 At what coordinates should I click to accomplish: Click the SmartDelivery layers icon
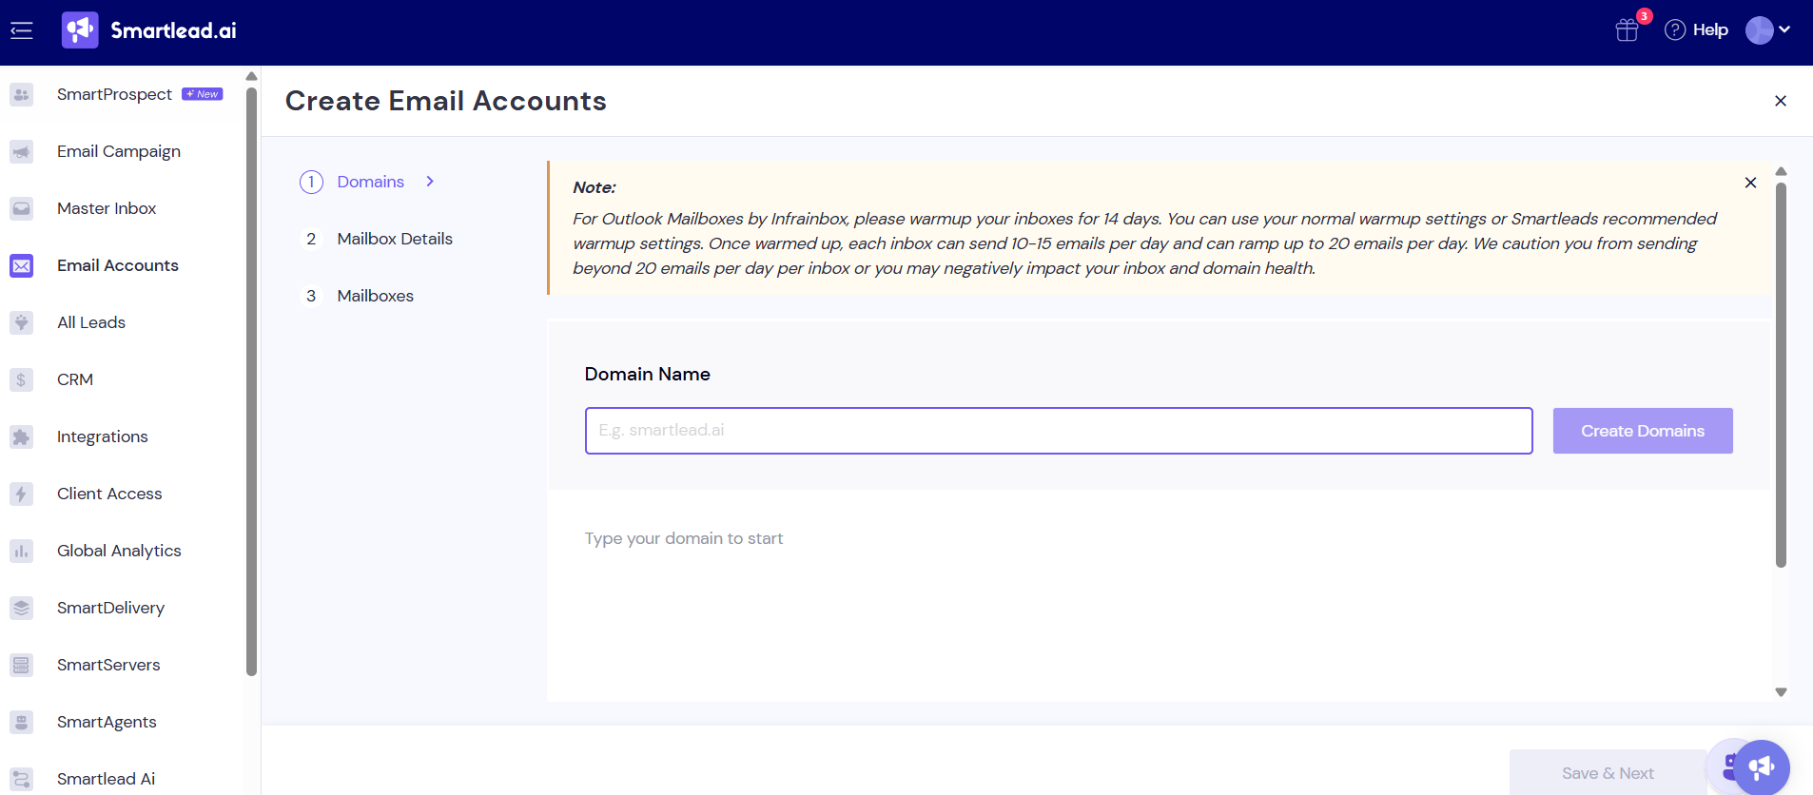click(x=21, y=608)
